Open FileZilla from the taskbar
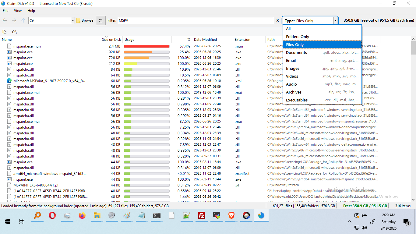Screen dimensions: 416x234 pos(201,216)
